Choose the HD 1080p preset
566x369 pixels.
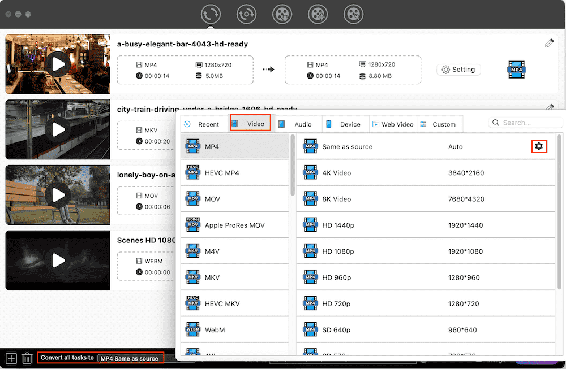pyautogui.click(x=426, y=251)
